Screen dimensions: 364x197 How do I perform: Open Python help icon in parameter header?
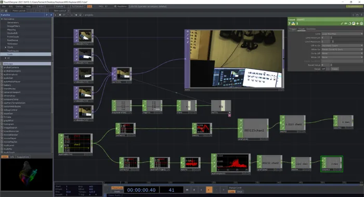click(293, 24)
